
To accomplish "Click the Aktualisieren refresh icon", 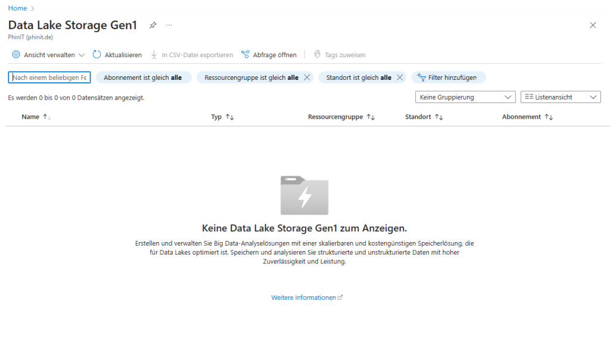I will (96, 54).
